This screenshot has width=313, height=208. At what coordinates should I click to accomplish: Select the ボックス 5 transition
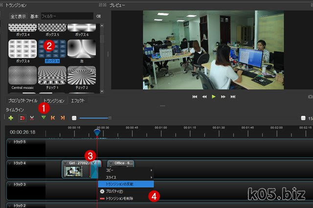[x=52, y=28]
